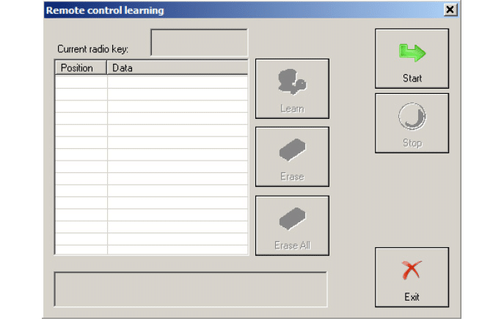Close the Remote control learning dialog

click(450, 10)
